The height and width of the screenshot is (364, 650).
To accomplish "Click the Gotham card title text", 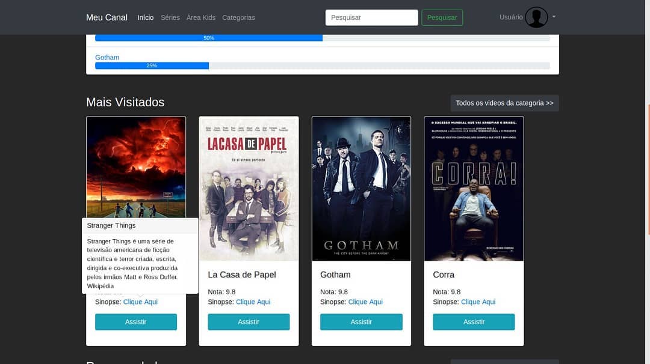I will (x=335, y=275).
